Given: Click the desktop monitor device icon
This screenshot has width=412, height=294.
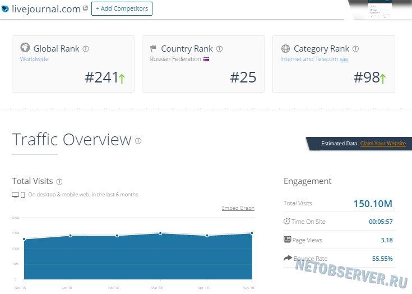Looking at the screenshot, I should (15, 195).
